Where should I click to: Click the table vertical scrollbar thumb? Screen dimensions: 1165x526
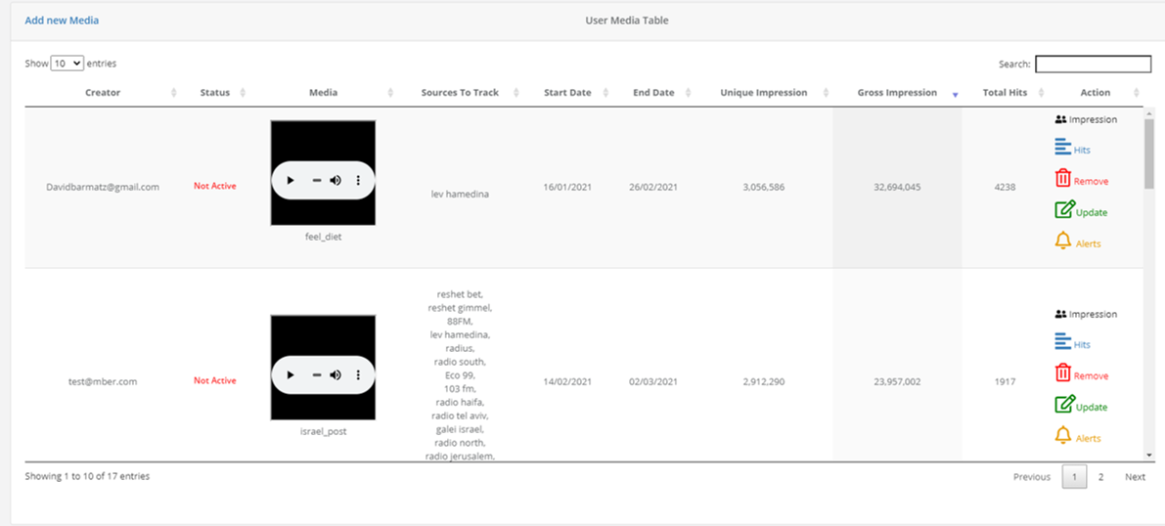pos(1148,153)
